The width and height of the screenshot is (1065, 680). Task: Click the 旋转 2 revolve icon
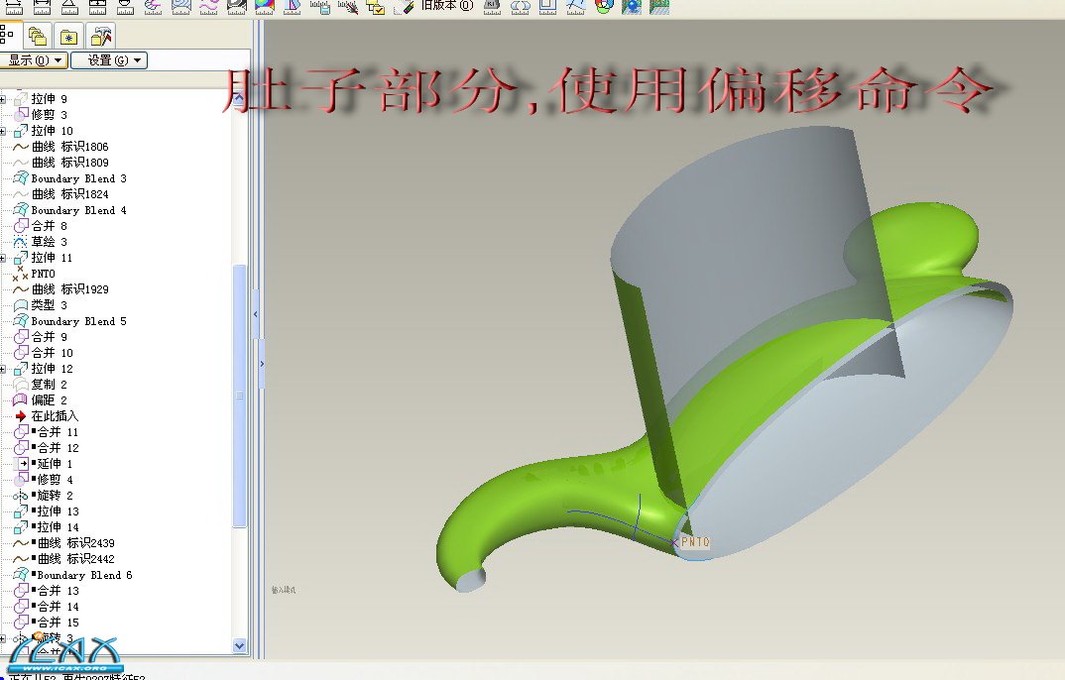click(21, 496)
